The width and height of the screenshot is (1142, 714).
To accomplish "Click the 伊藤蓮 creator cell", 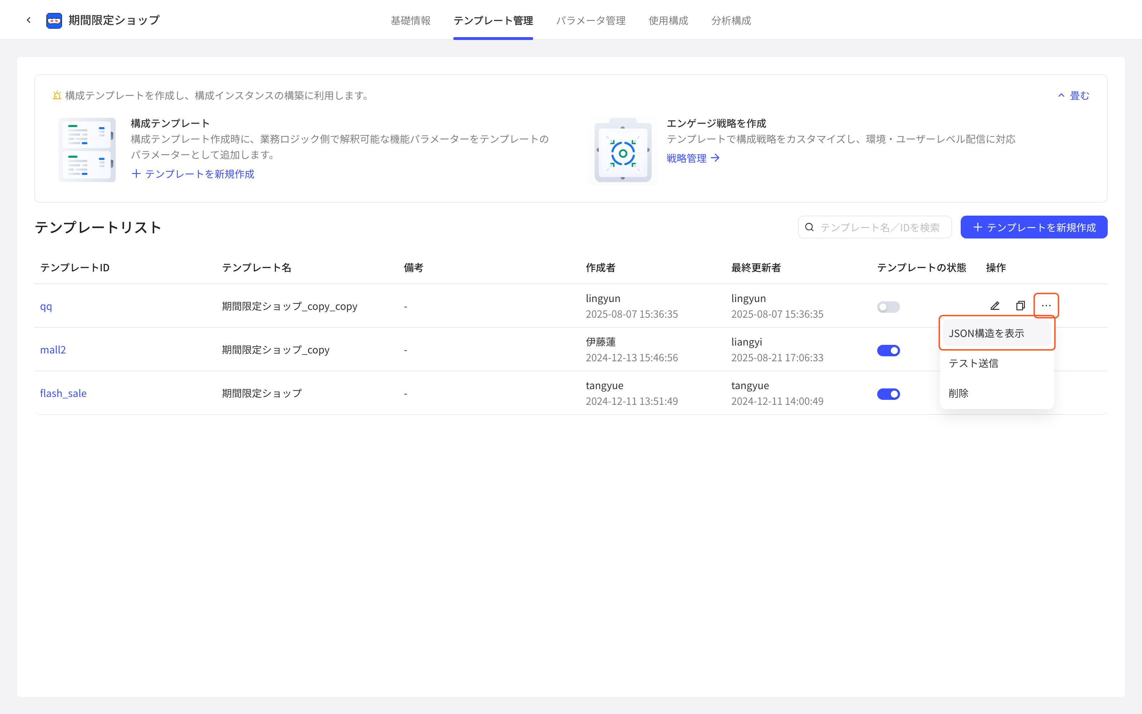I will pyautogui.click(x=601, y=342).
